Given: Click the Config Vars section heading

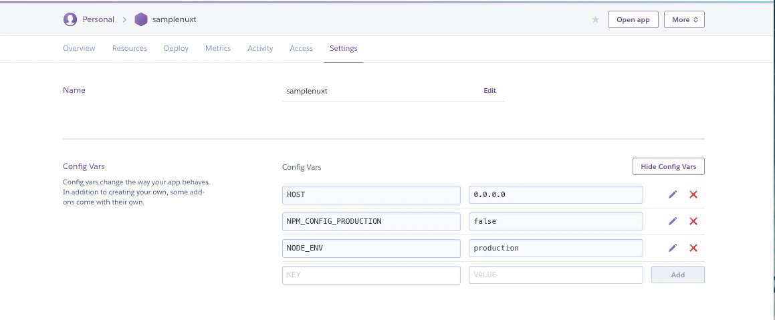Looking at the screenshot, I should click(84, 166).
